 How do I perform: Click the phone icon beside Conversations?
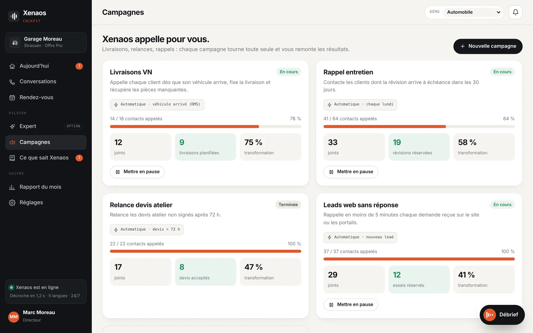coord(12,82)
